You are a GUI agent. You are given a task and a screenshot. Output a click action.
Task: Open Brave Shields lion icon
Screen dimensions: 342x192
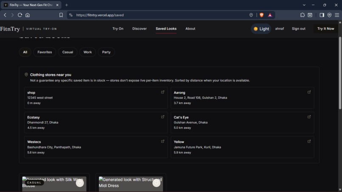coord(261,15)
